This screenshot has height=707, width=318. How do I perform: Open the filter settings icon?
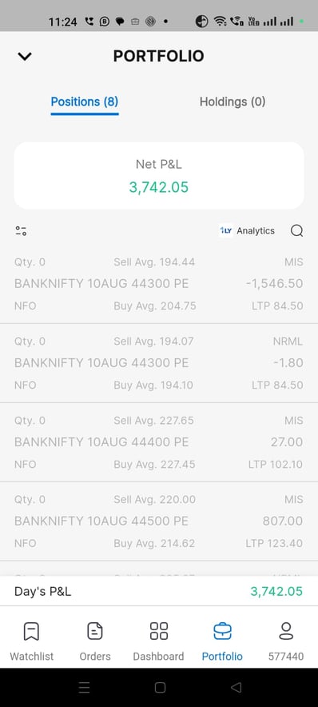point(21,231)
